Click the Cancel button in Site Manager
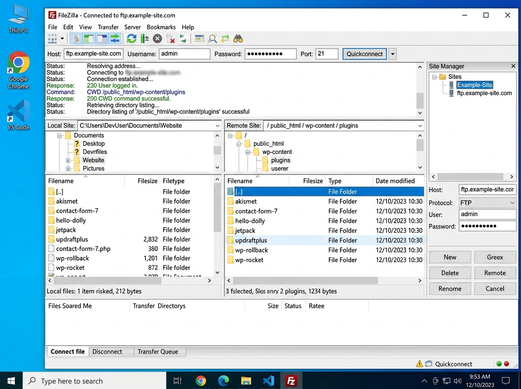 click(x=495, y=289)
